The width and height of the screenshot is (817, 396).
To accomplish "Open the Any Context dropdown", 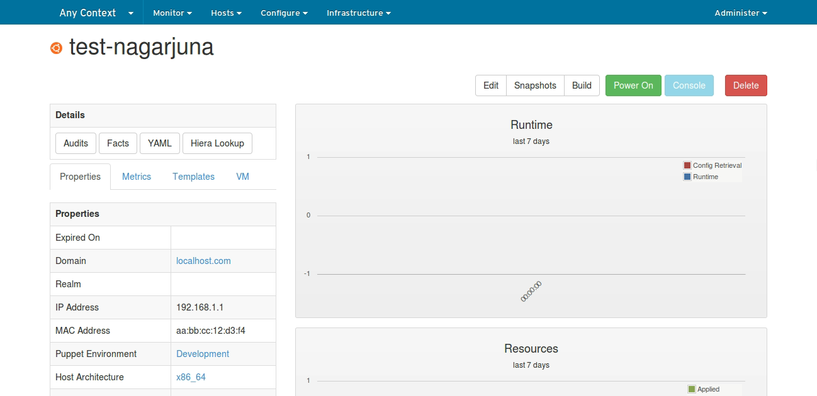I will click(96, 13).
